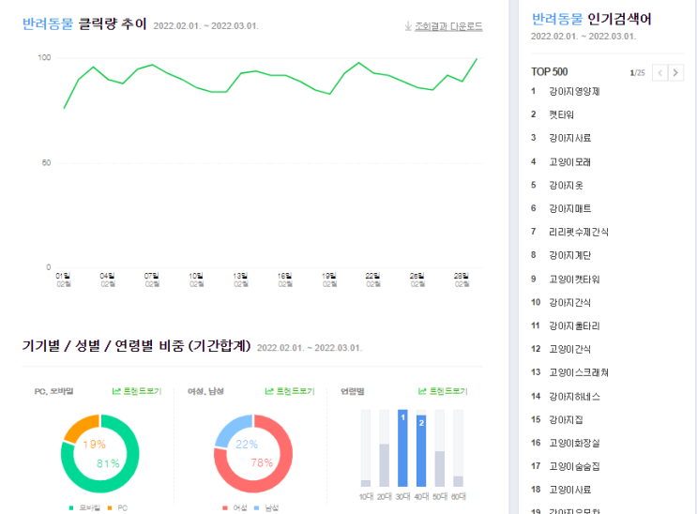697x514 pixels.
Task: Toggle the 여성 legend swatch
Action: (225, 507)
